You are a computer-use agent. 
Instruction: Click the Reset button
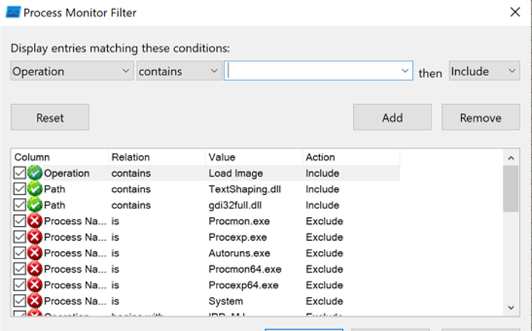click(50, 117)
